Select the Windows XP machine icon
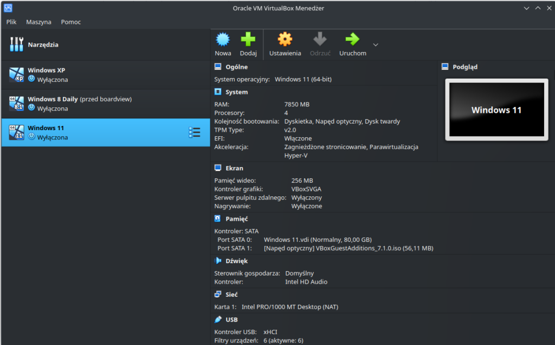The height and width of the screenshot is (345, 555). click(17, 75)
